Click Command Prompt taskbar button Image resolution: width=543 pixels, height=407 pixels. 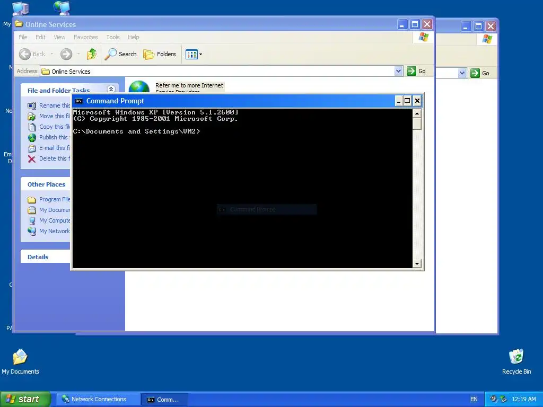pos(165,400)
